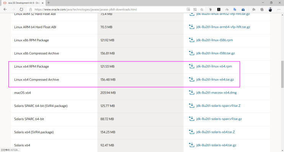284x152 pixels.
Task: Select the Solaris SPARC 64-bit row with 88.72 MB
Action: pos(140,119)
